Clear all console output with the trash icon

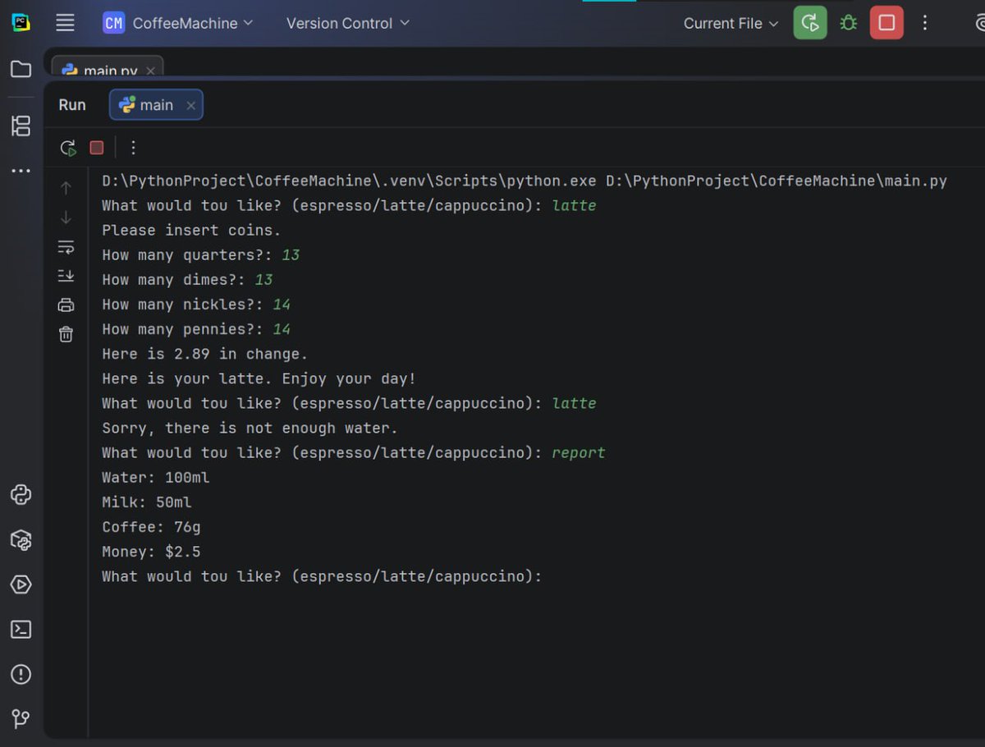click(x=66, y=334)
